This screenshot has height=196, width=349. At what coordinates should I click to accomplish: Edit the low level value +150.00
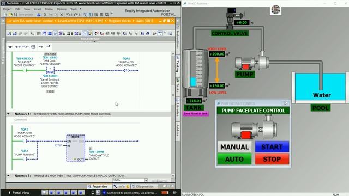pos(217,86)
